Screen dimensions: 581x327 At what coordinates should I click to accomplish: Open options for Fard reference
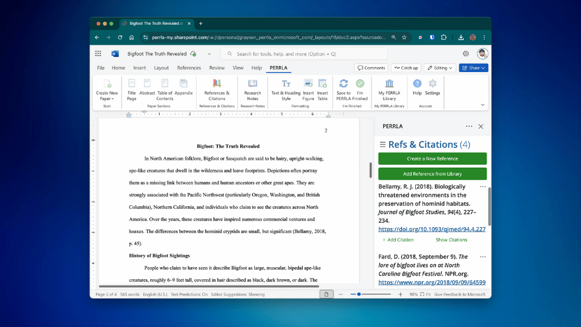click(x=482, y=257)
